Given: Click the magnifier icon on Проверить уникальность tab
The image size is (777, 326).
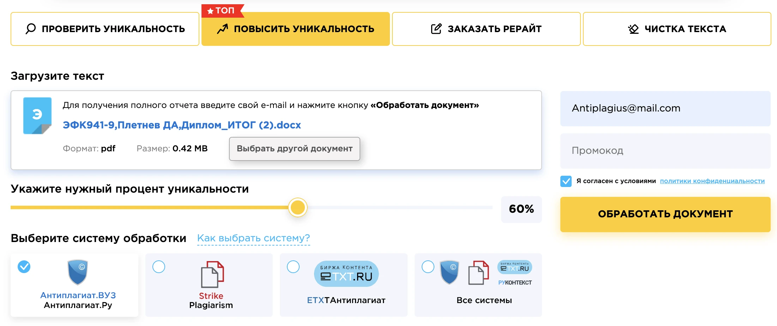Looking at the screenshot, I should [x=31, y=29].
